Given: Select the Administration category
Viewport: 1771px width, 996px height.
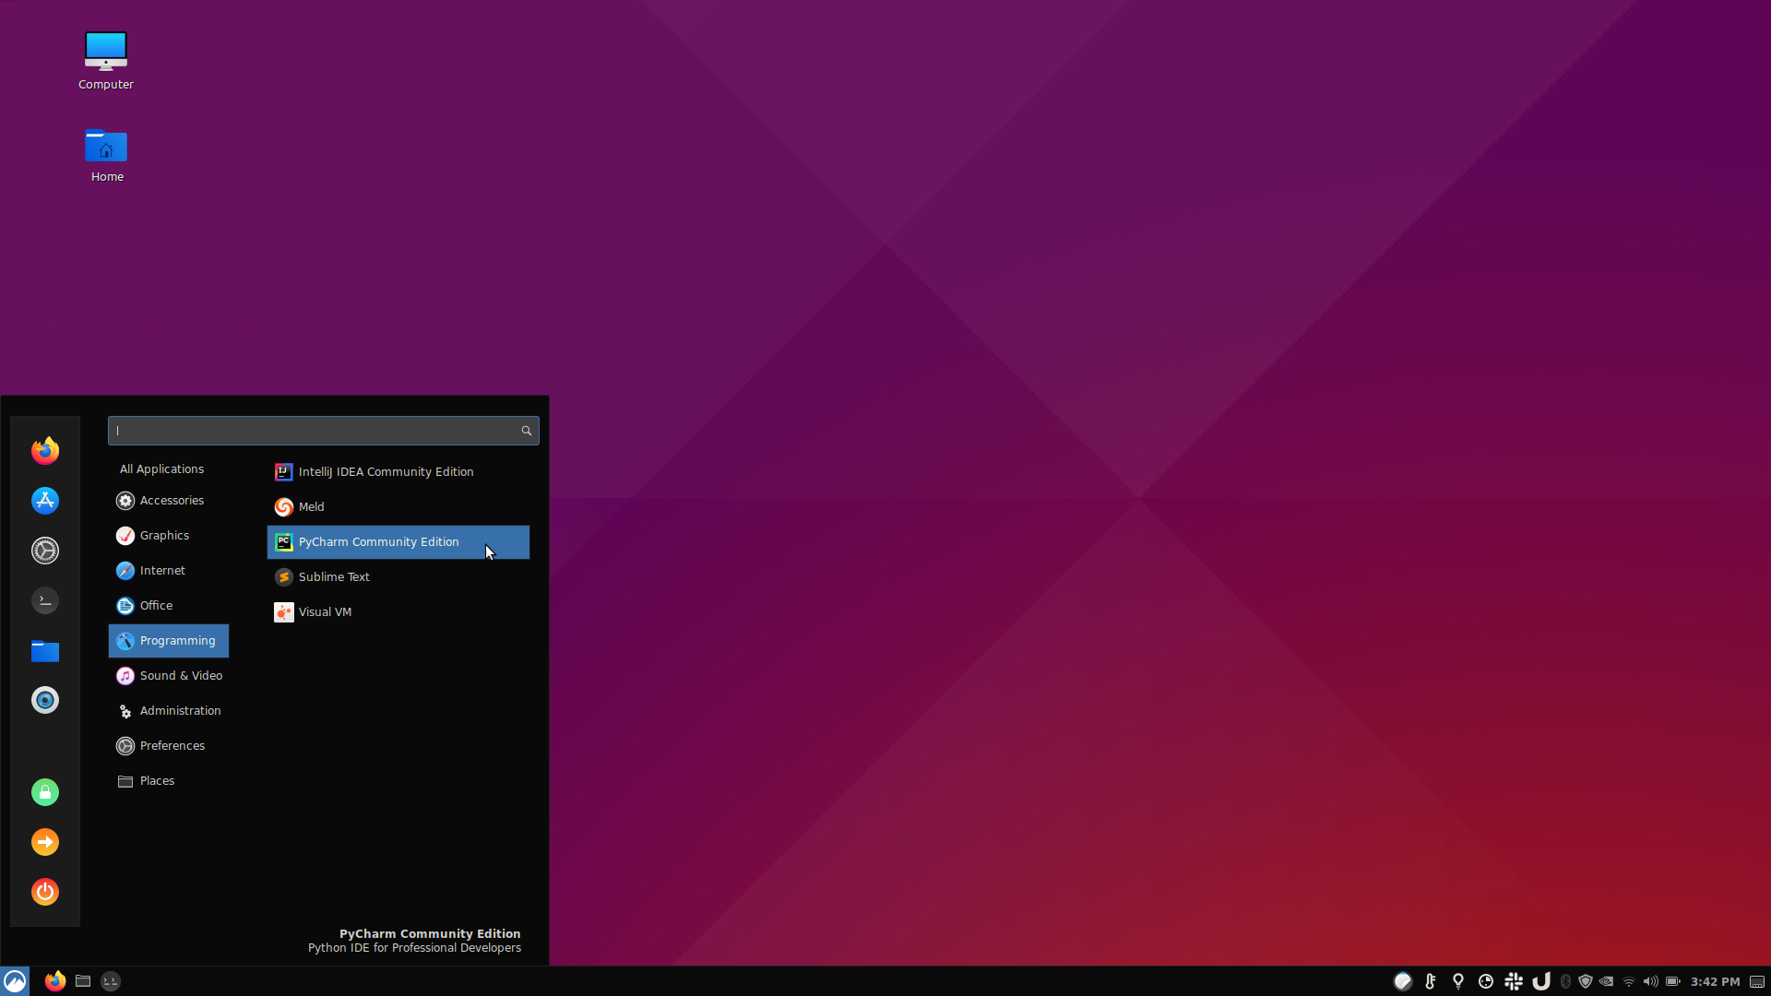Looking at the screenshot, I should pyautogui.click(x=169, y=710).
